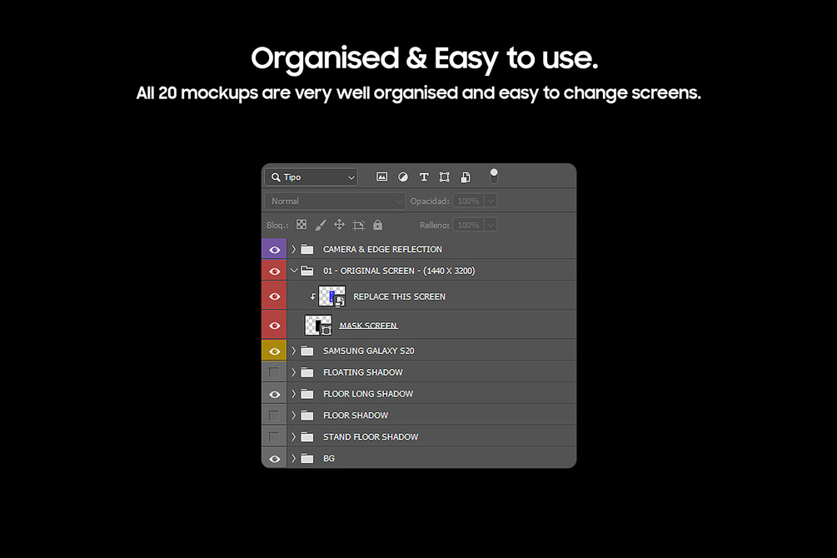
Task: Open the Normal blend mode dropdown
Action: tap(335, 202)
